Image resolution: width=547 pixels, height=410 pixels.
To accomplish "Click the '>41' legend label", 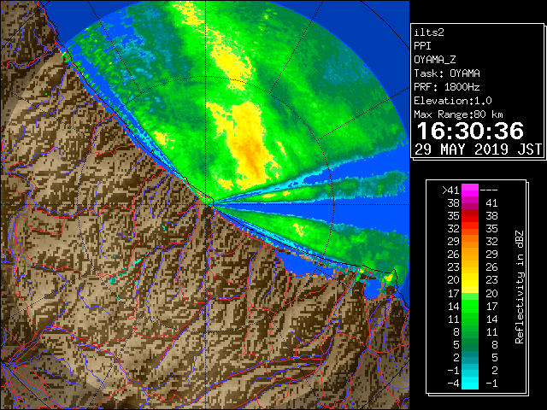I will click(x=450, y=190).
